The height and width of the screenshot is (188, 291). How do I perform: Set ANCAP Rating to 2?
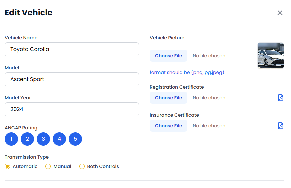click(27, 139)
